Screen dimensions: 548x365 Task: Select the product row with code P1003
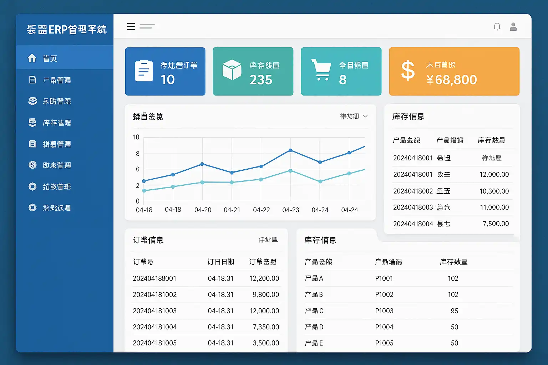pos(408,311)
